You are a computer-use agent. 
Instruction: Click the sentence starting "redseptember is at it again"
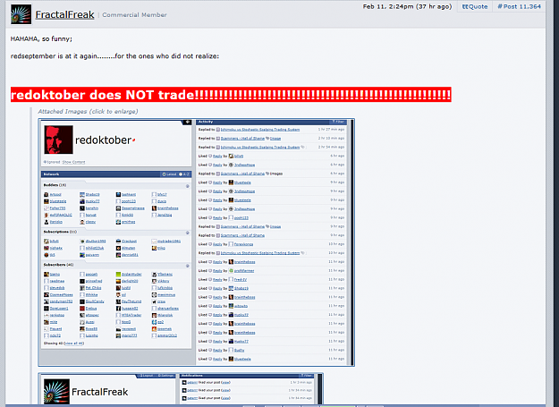pos(114,56)
